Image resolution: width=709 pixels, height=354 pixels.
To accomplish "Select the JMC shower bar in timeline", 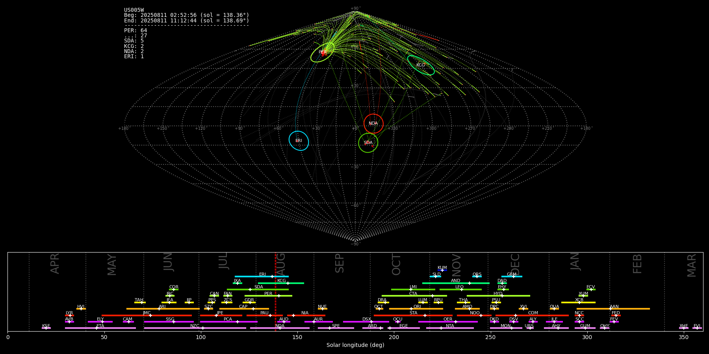I will click(x=147, y=315).
